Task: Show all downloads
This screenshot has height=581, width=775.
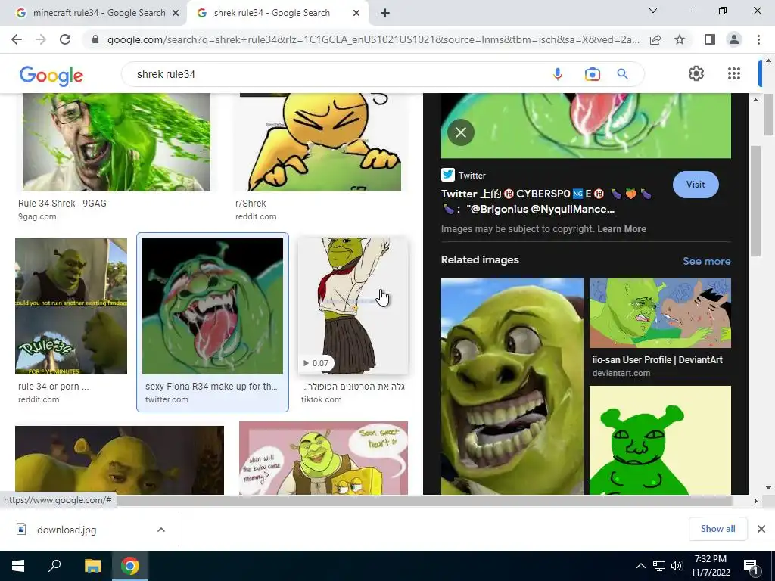Action: (x=717, y=529)
